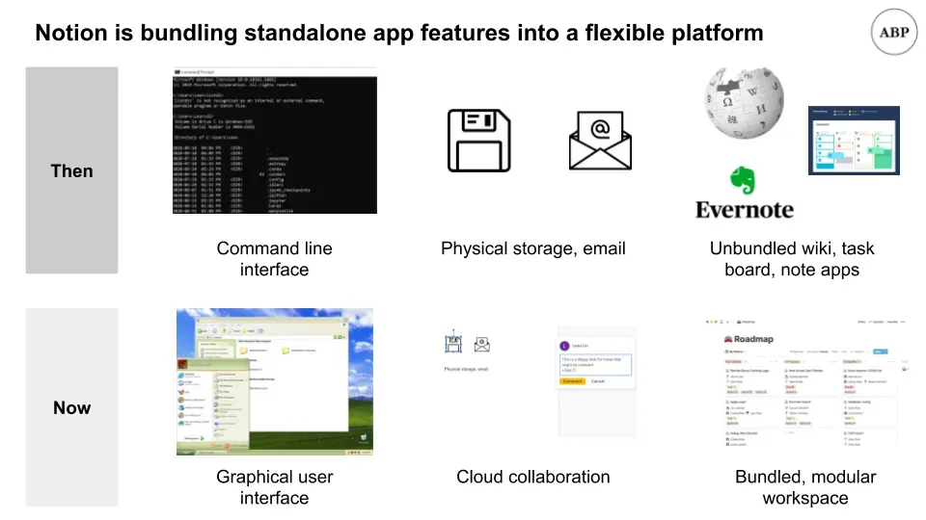Click the ABP circular logo
The image size is (926, 520).
(893, 33)
